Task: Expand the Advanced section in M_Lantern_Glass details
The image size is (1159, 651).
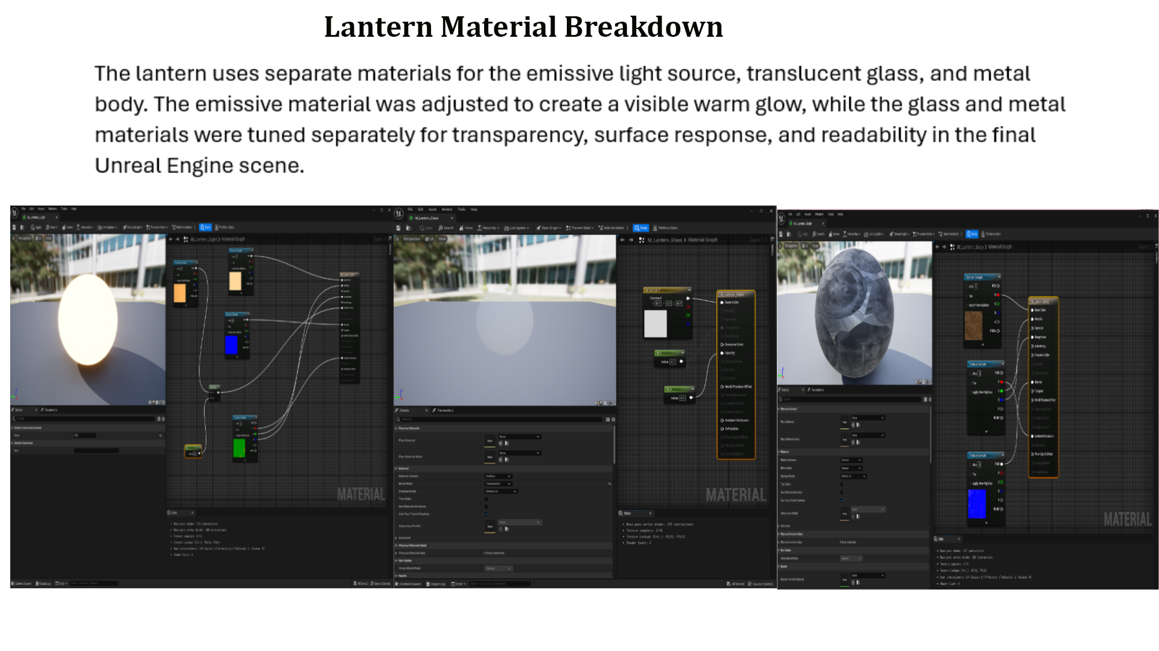Action: 397,538
